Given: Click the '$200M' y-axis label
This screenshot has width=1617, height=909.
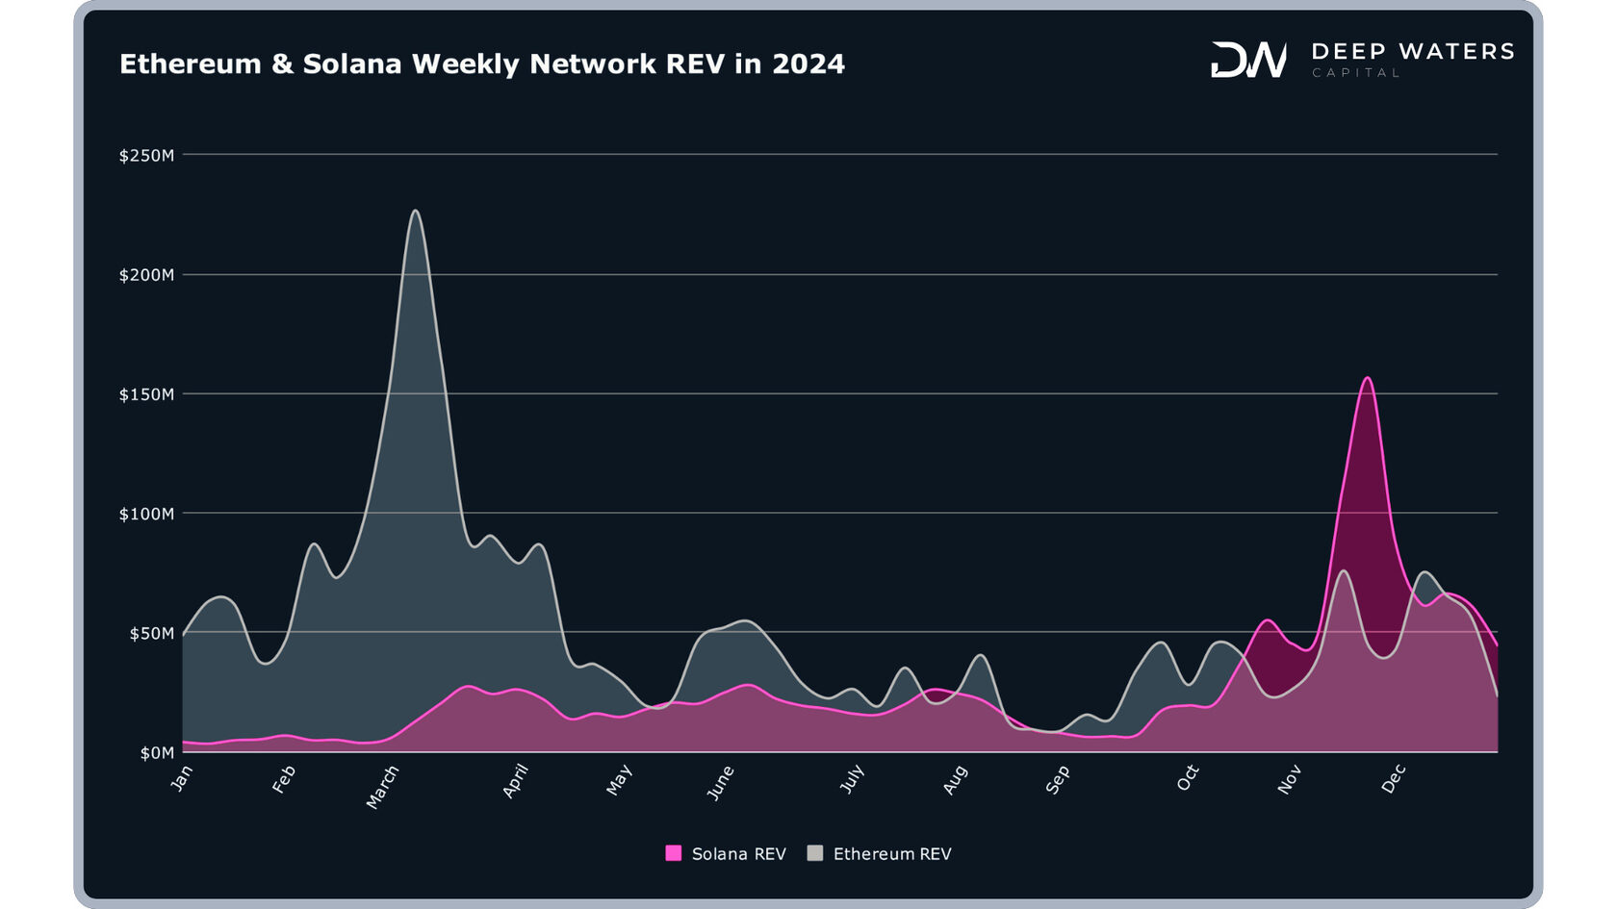Looking at the screenshot, I should click(146, 275).
